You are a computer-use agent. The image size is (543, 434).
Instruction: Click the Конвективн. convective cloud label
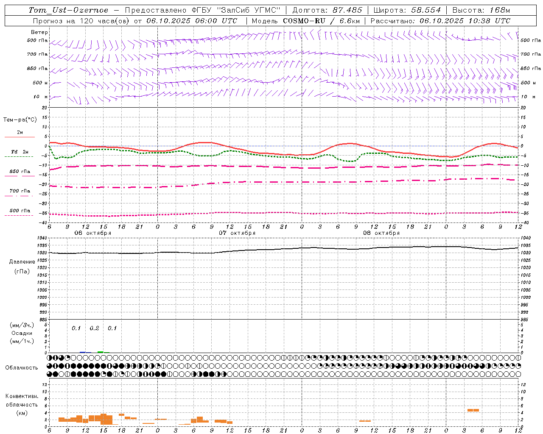pyautogui.click(x=22, y=397)
